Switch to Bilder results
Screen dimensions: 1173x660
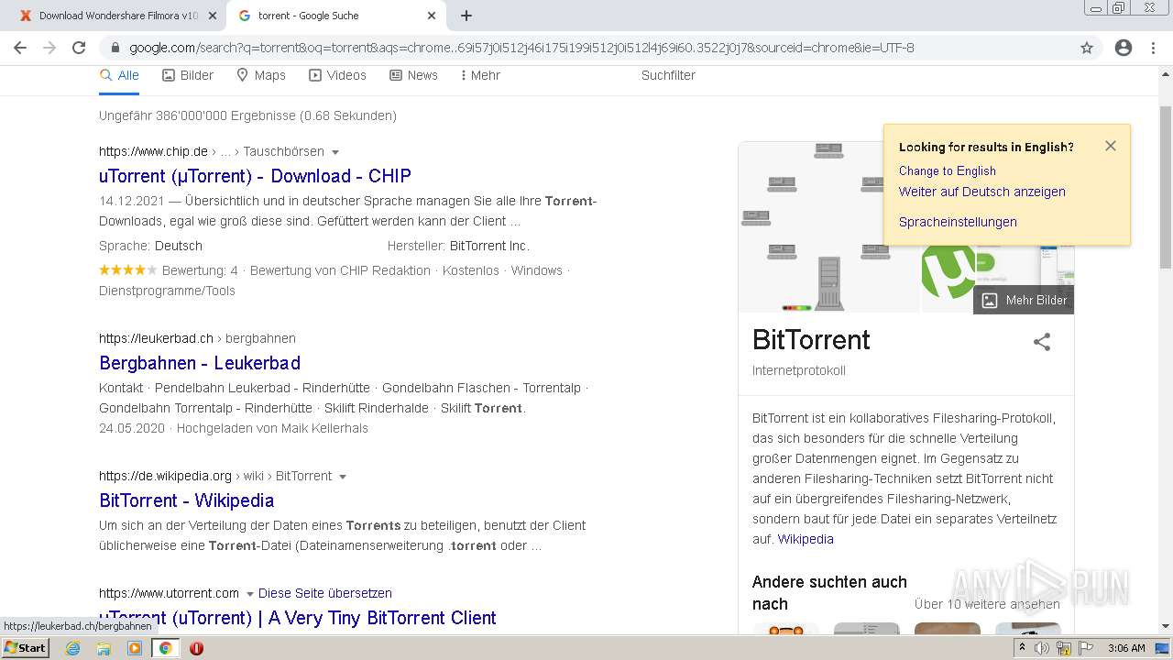(188, 75)
